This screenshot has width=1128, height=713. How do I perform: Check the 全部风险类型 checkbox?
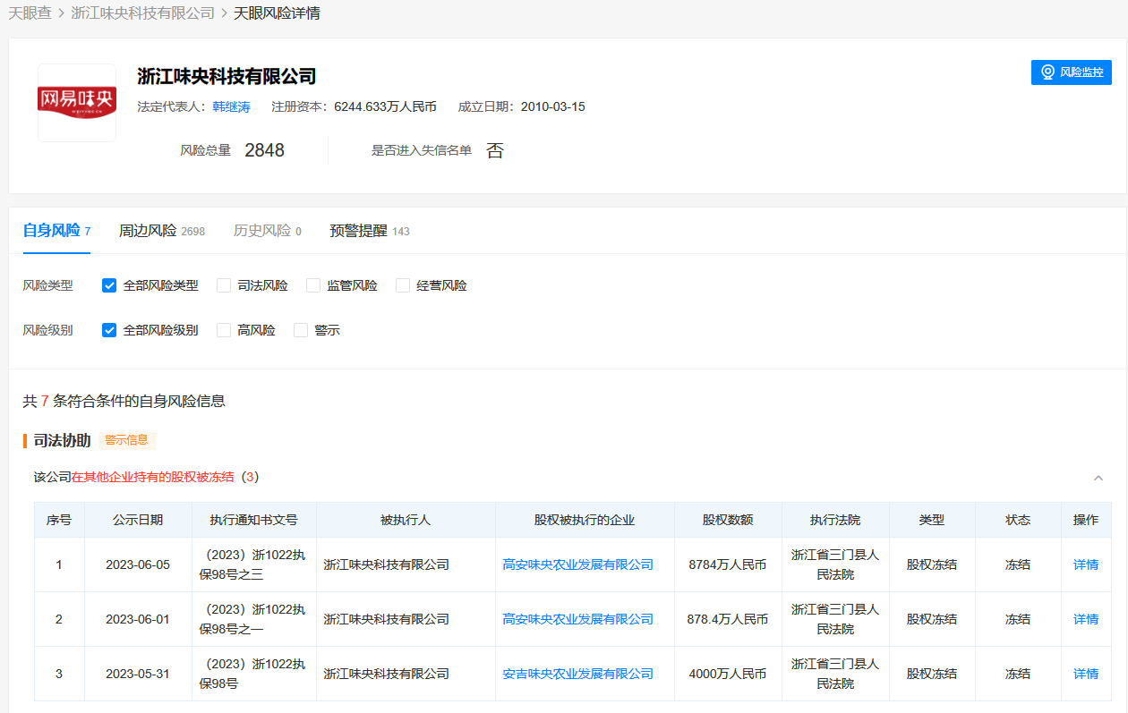(109, 285)
